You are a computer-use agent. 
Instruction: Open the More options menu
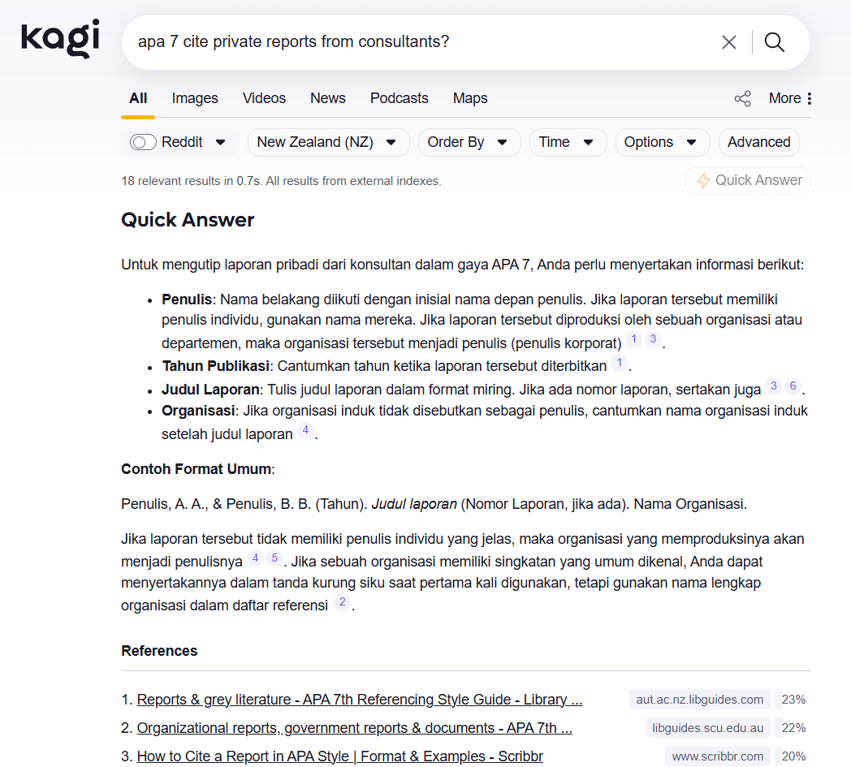(790, 98)
